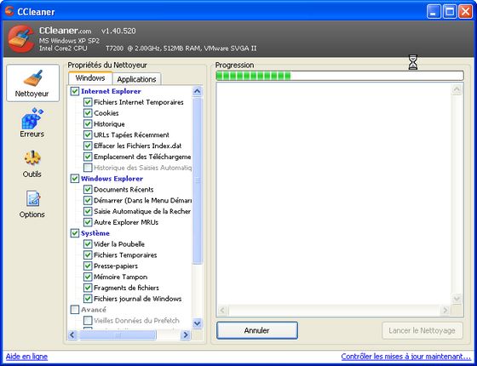
Task: Uncheck the Internet Explorer group checkbox
Action: pos(75,91)
